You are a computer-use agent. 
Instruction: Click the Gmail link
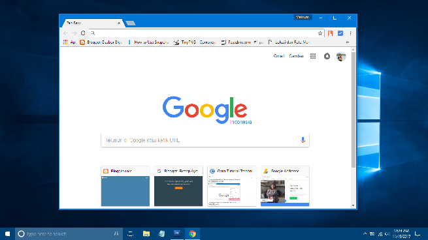279,56
